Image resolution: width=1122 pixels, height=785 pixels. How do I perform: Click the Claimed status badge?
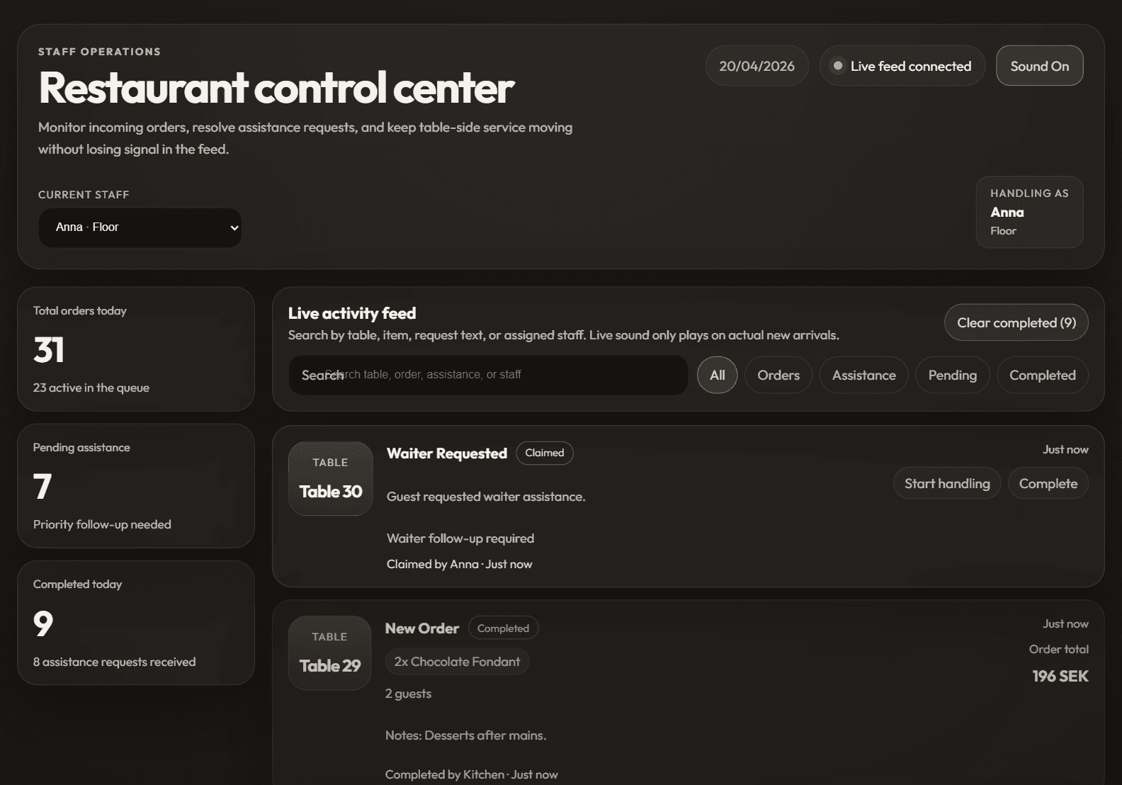544,453
